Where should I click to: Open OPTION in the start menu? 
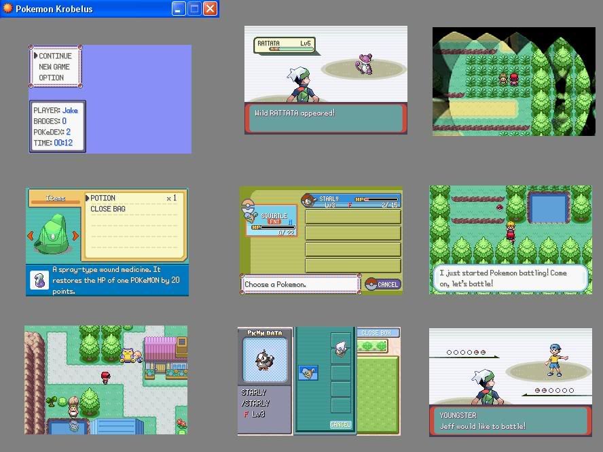pos(51,77)
